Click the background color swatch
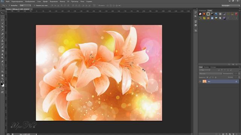The image size is (241, 135). pos(3,85)
